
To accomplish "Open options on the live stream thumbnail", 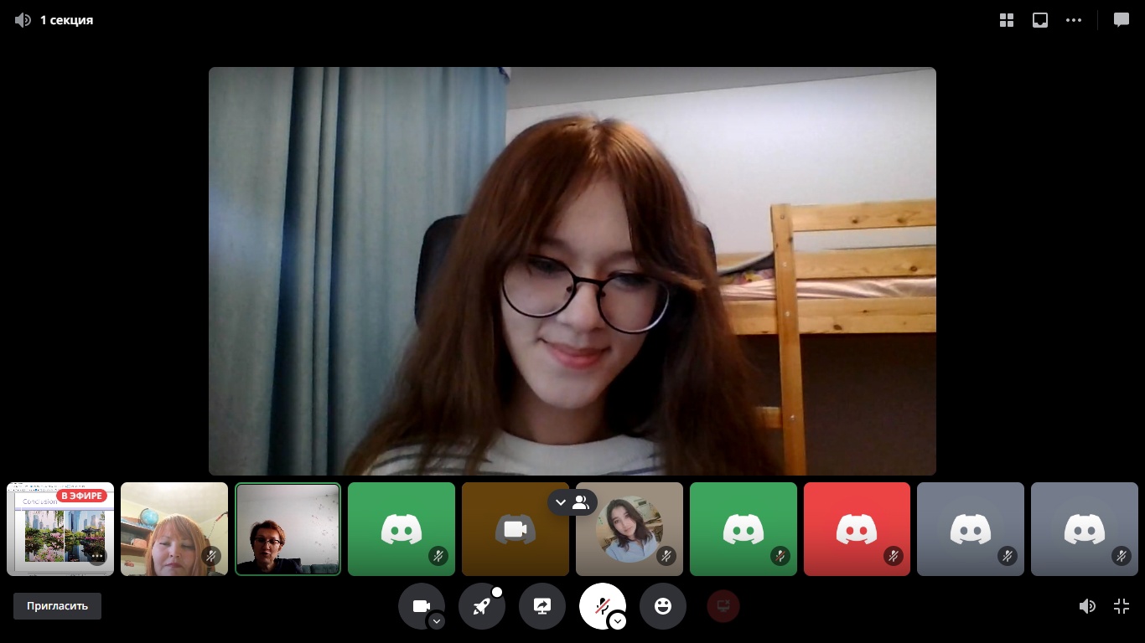I will [x=97, y=556].
